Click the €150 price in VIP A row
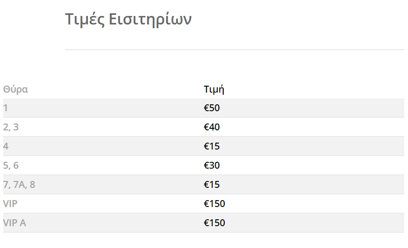This screenshot has width=408, height=248. coord(215,223)
